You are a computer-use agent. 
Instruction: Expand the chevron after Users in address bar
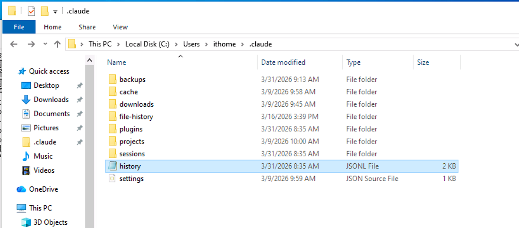[x=207, y=44]
